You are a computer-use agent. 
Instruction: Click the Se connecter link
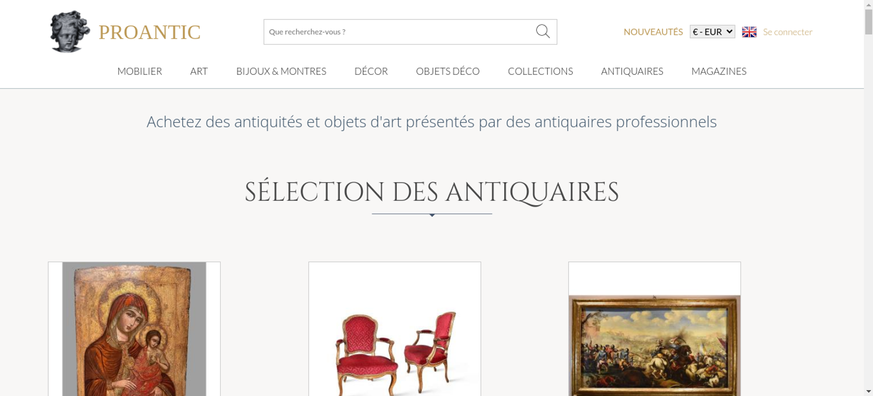tap(787, 32)
